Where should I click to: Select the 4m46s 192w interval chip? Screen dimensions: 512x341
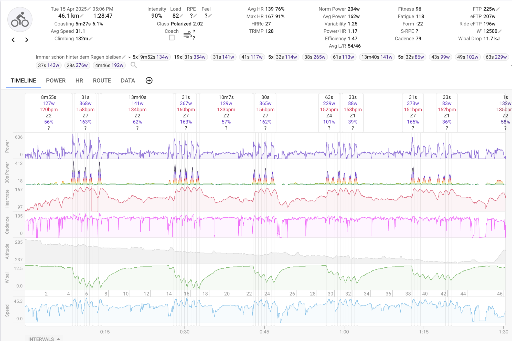pos(109,65)
